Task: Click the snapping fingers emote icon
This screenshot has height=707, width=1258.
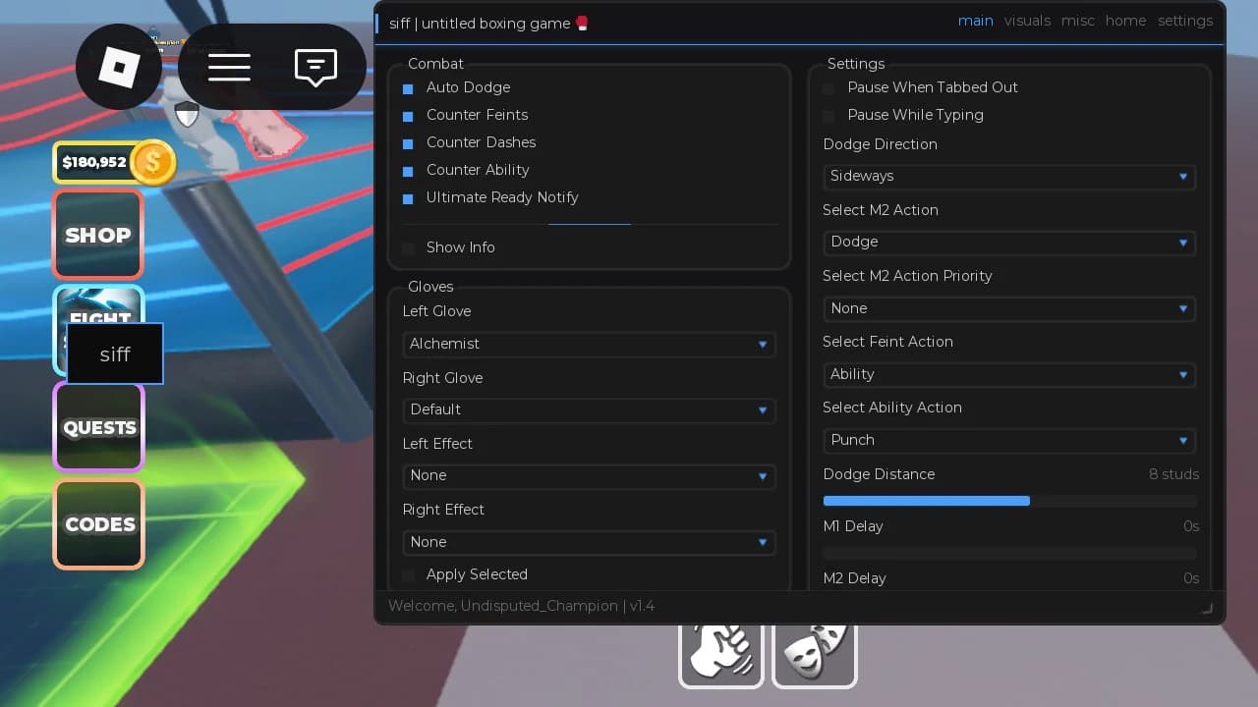Action: pyautogui.click(x=721, y=653)
